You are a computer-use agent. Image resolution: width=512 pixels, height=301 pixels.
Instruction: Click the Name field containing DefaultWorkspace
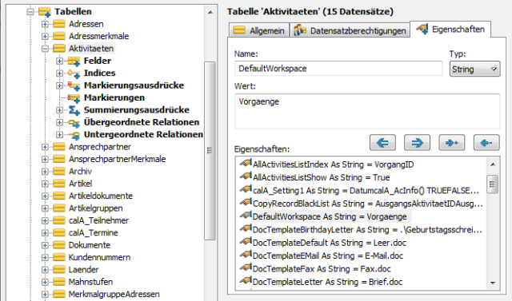pyautogui.click(x=338, y=69)
